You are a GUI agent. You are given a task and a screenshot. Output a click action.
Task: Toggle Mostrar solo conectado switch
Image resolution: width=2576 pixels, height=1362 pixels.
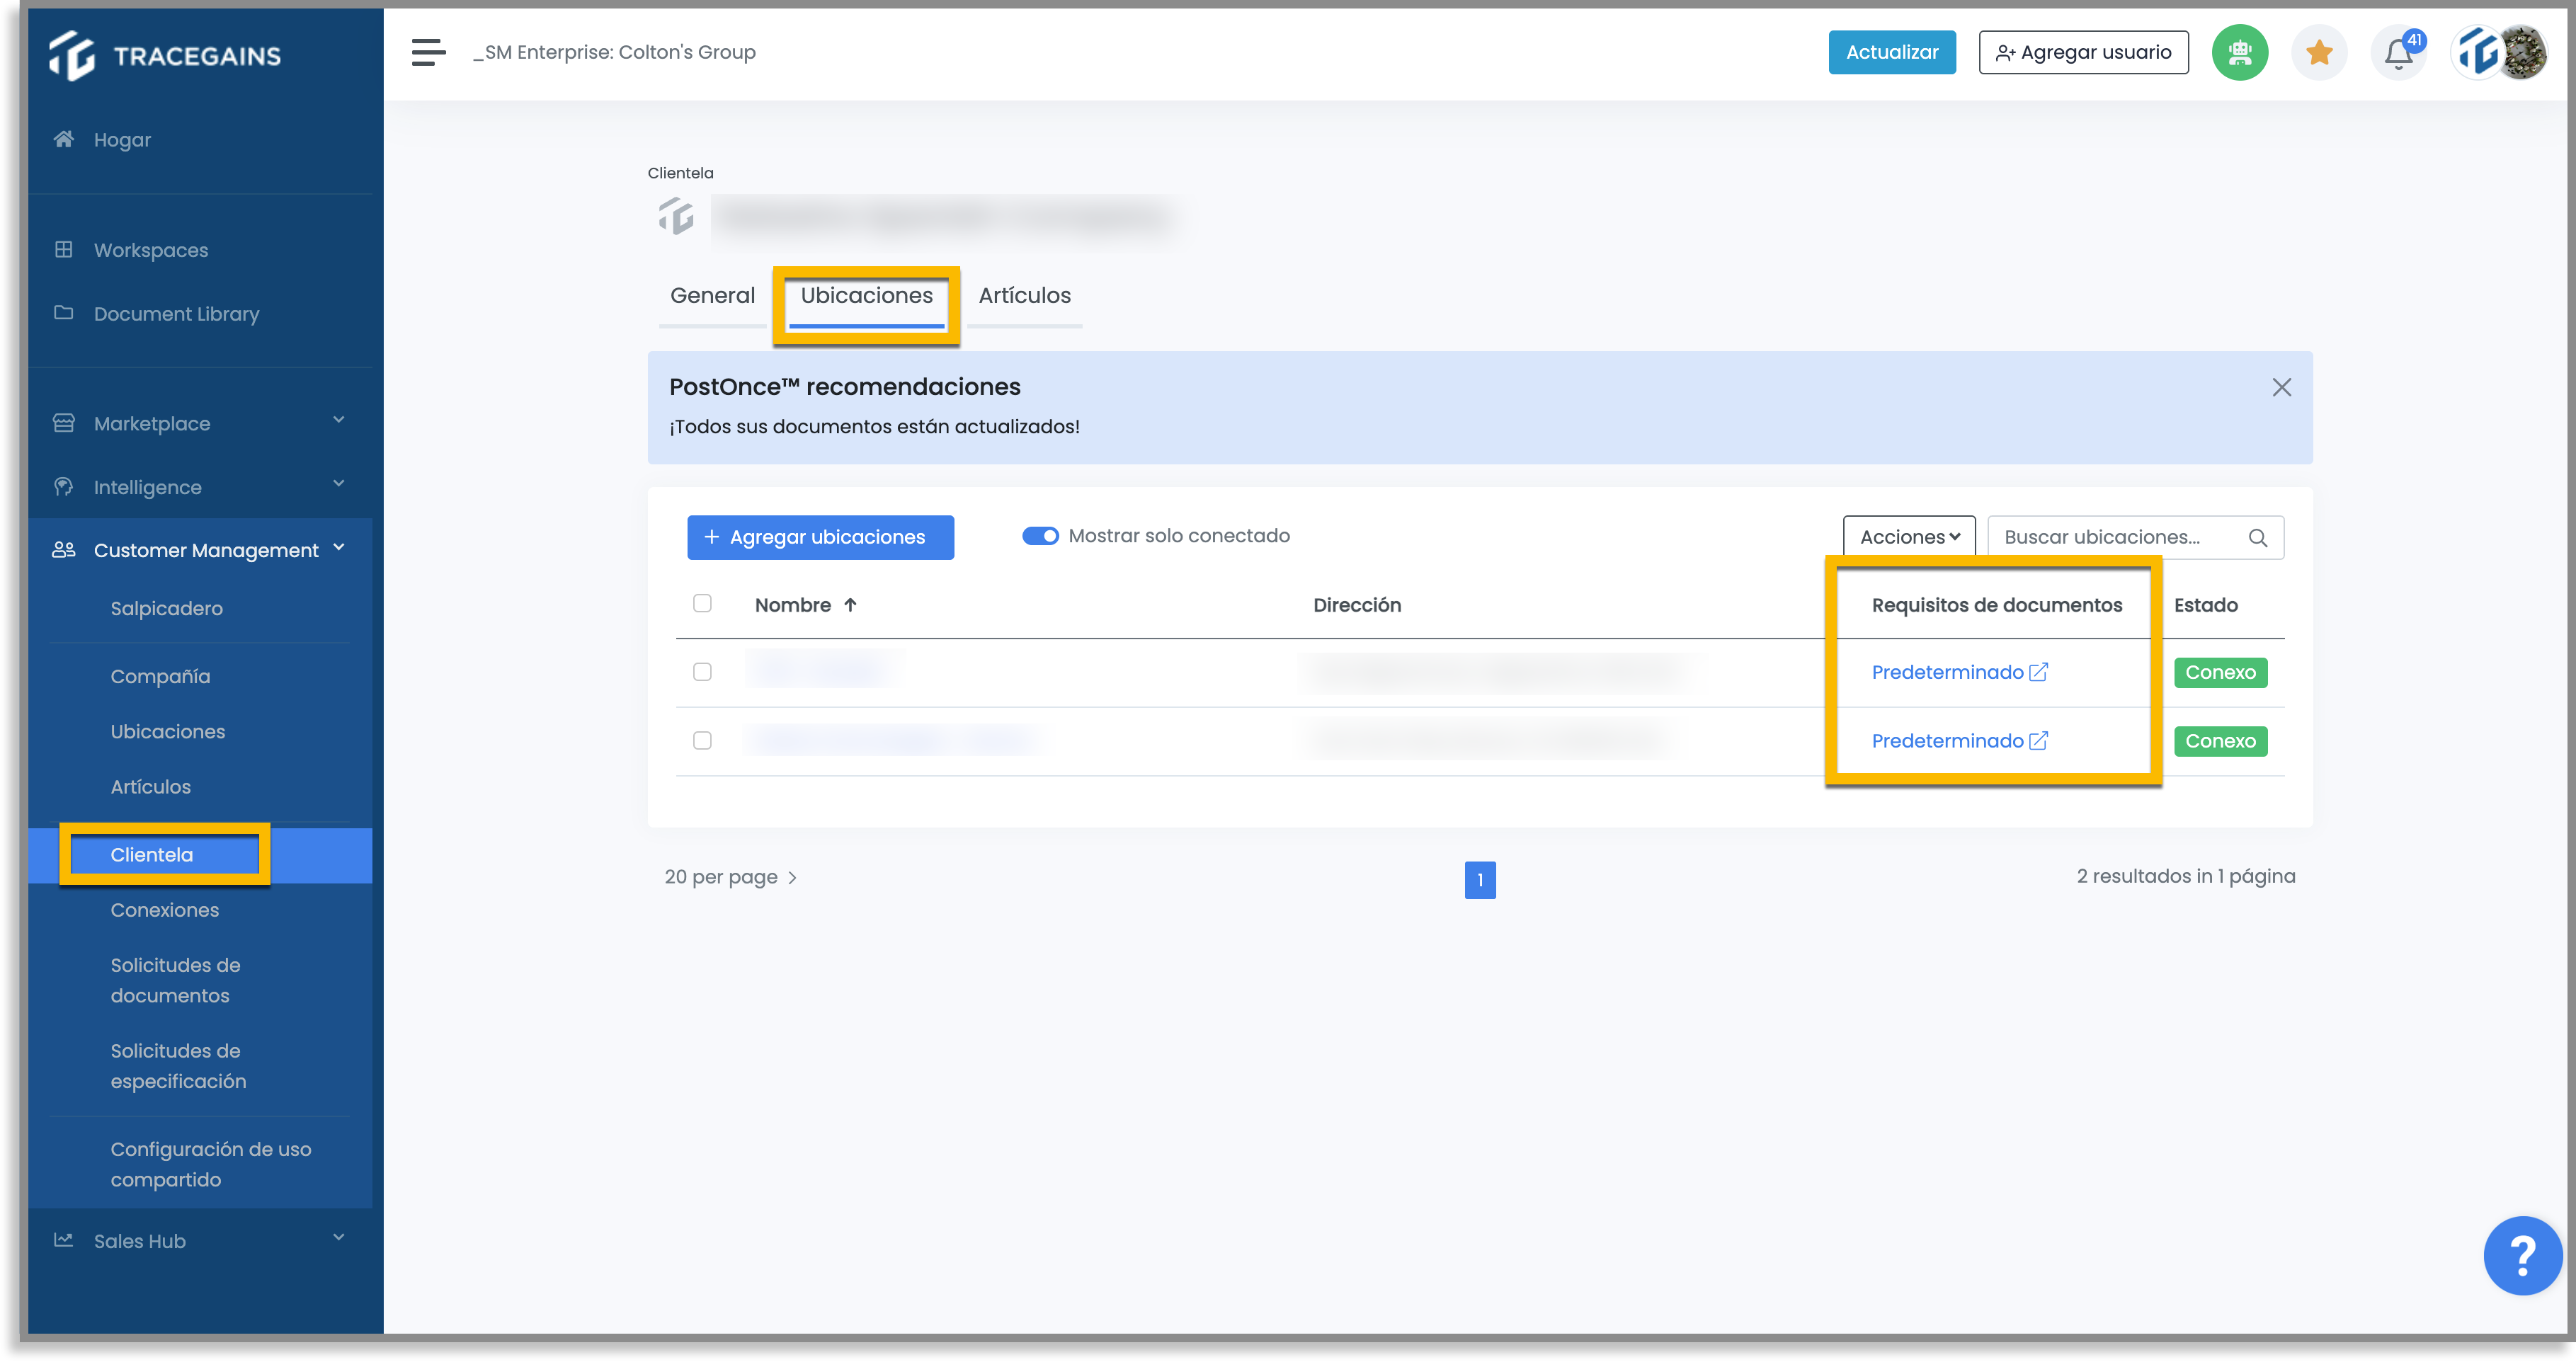click(x=1040, y=536)
